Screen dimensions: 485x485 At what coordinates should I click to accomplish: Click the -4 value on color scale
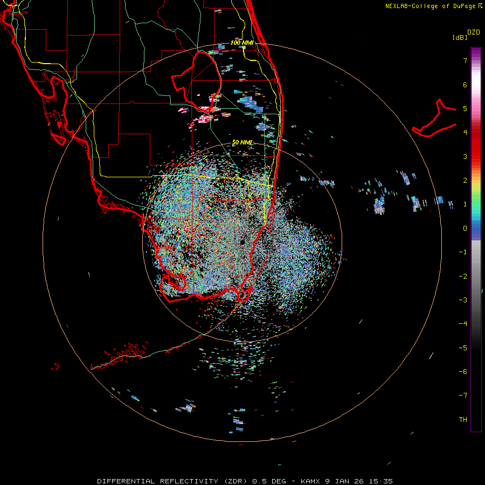pos(463,324)
